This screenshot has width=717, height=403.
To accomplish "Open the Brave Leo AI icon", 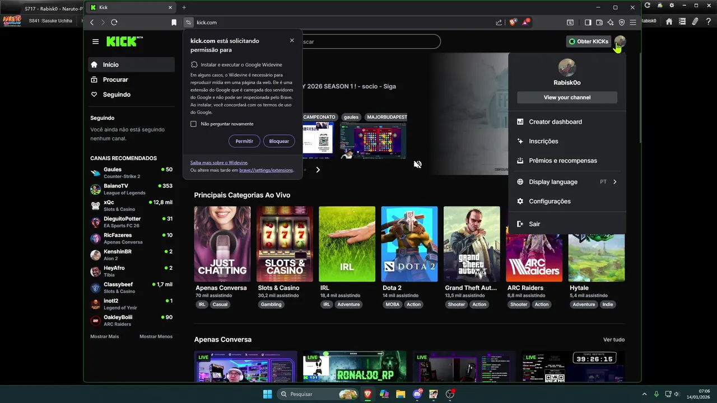I will click(x=610, y=22).
